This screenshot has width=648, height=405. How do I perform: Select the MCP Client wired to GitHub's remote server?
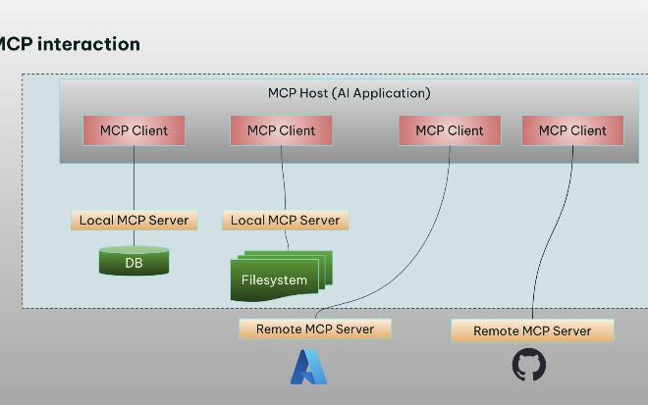pyautogui.click(x=572, y=130)
